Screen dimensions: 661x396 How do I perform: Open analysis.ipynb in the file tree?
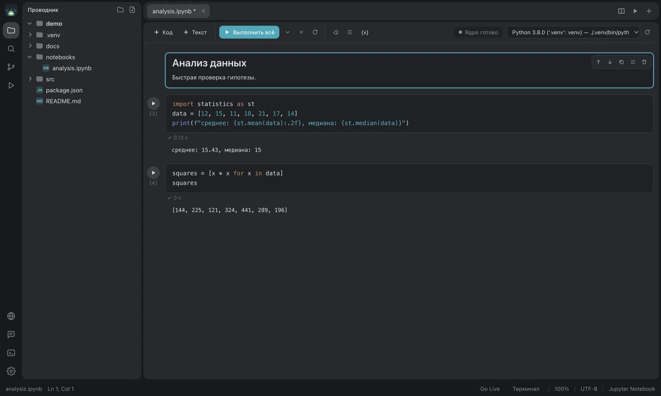(72, 68)
